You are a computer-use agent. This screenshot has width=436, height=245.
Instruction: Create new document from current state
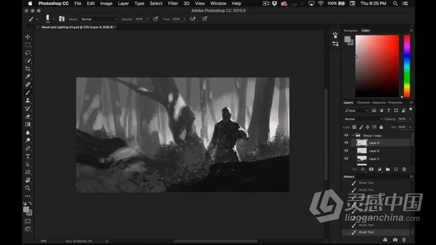point(385,240)
